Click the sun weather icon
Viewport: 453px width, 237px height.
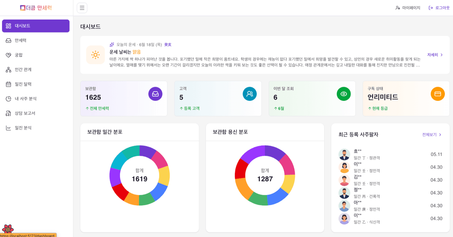pos(95,55)
